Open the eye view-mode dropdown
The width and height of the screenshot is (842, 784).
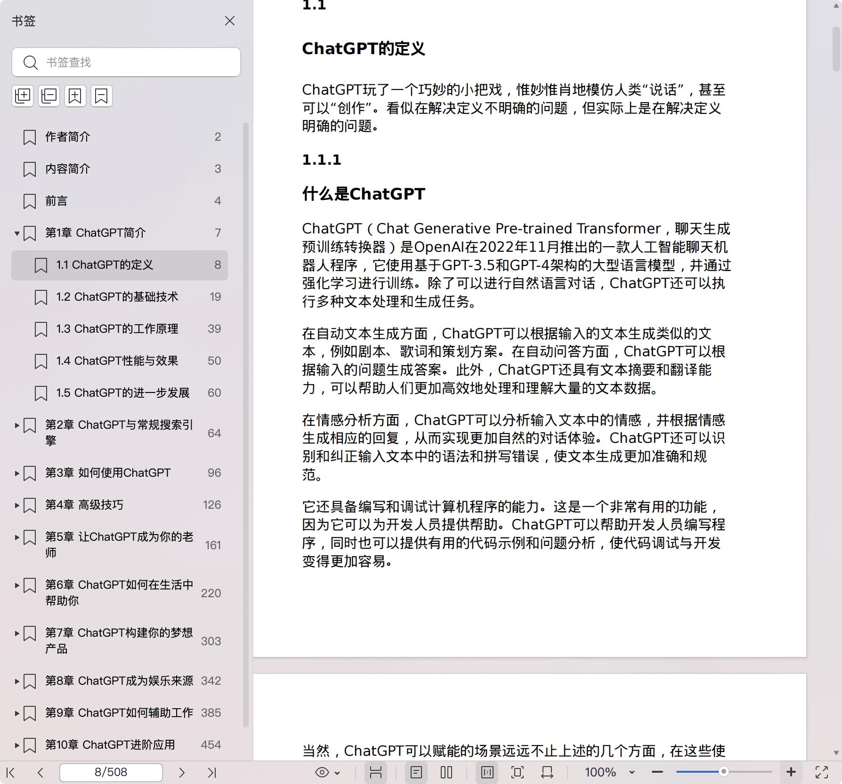click(x=327, y=772)
